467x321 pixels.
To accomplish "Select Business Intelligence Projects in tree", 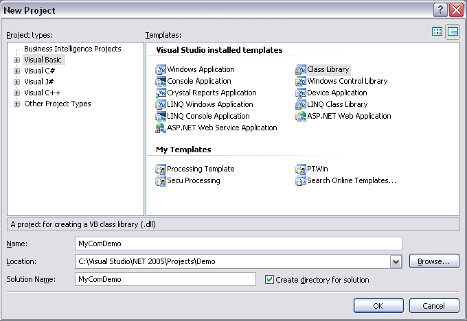I will tap(73, 49).
